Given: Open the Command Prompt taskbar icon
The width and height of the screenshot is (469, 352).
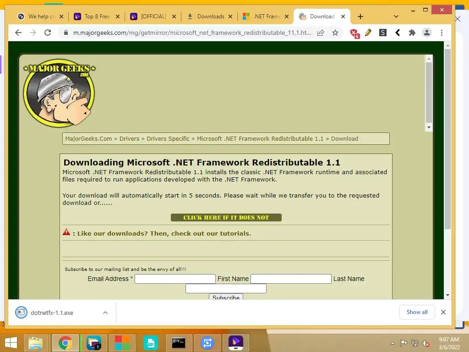Looking at the screenshot, I should point(179,343).
